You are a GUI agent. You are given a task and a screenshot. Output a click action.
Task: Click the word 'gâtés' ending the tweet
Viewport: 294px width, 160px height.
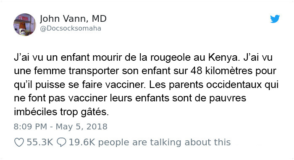(94, 112)
